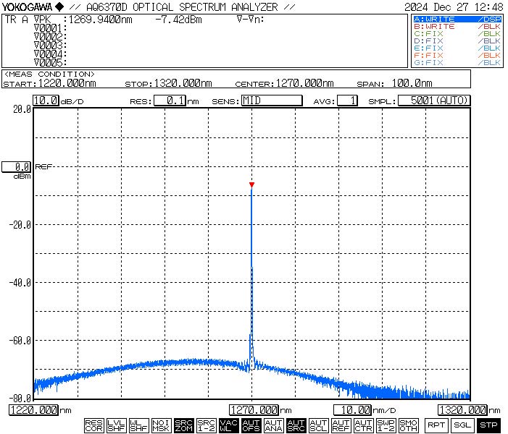Click the SMO OTH indicator icon
The height and width of the screenshot is (434, 508).
pos(408,425)
